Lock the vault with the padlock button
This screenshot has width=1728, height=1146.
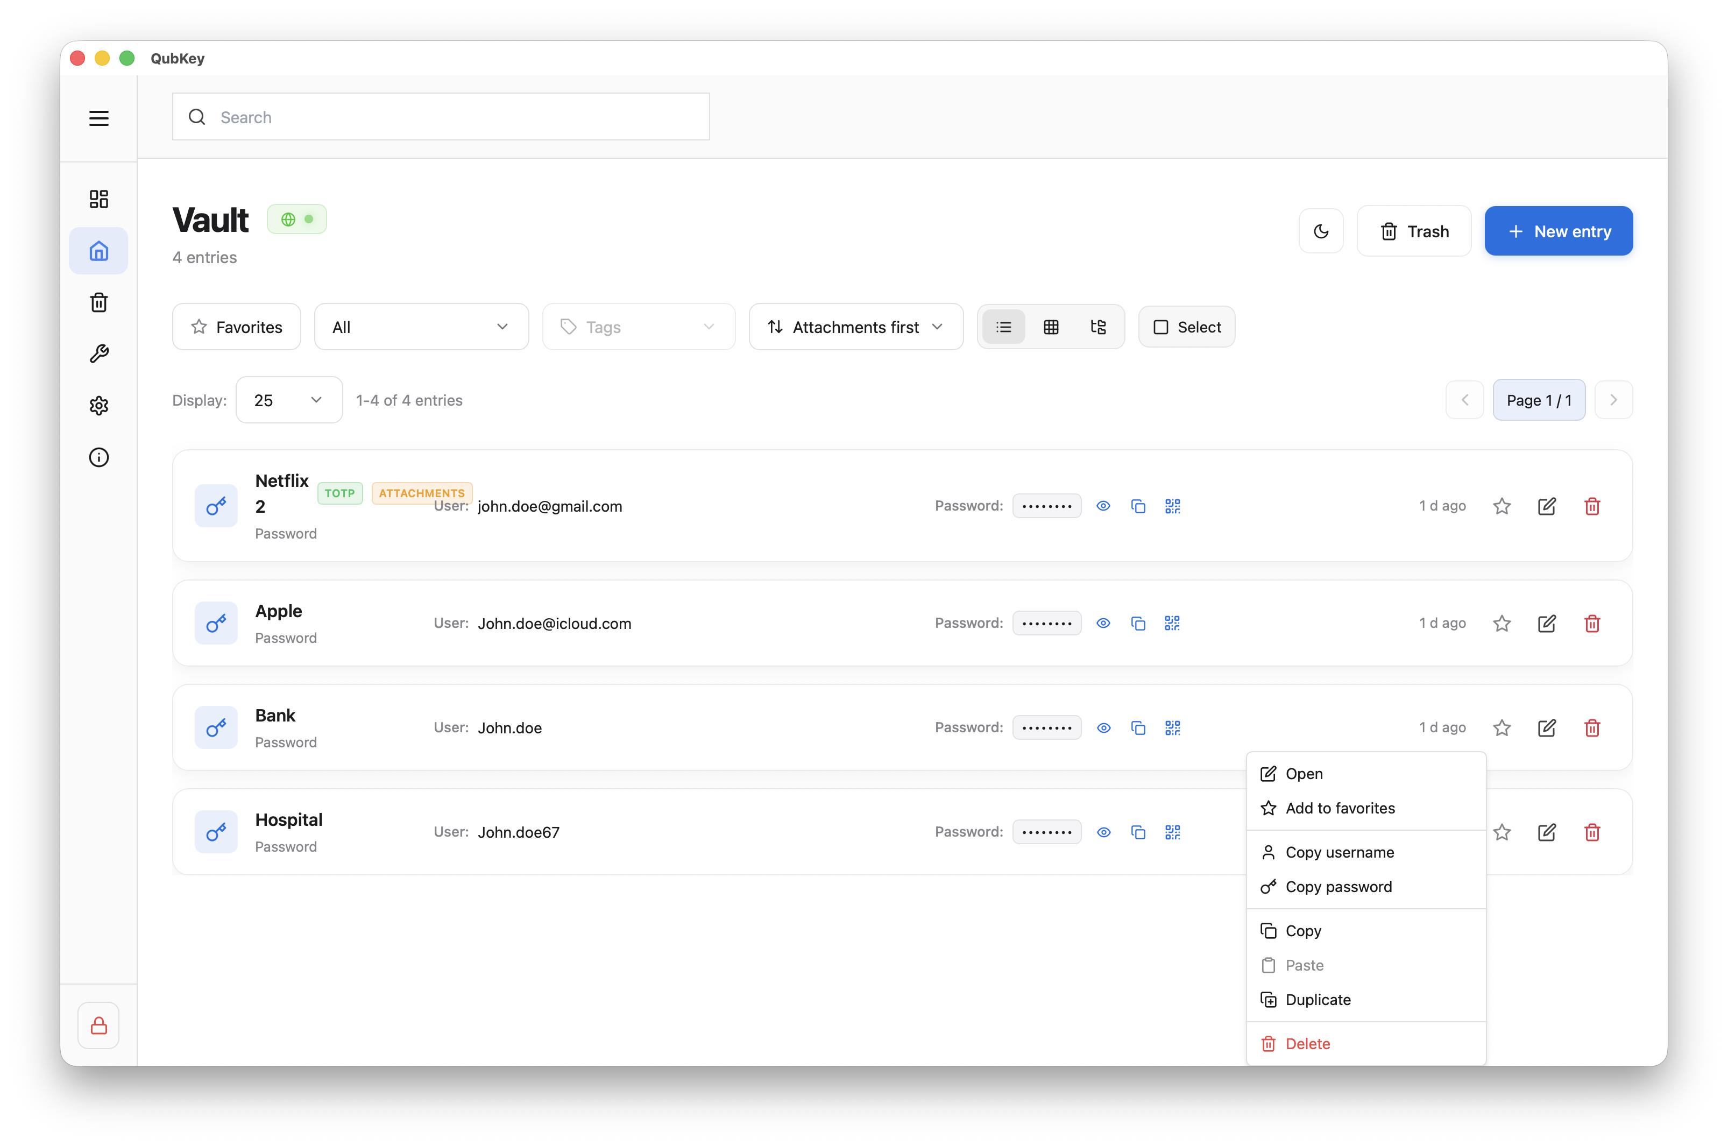tap(98, 1025)
